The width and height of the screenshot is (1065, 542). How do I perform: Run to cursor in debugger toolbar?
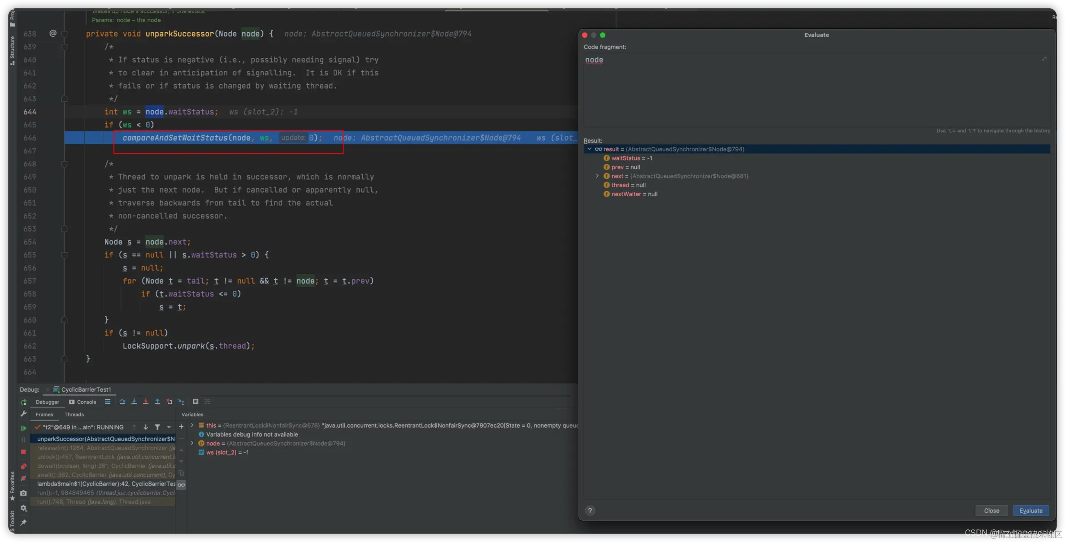181,402
